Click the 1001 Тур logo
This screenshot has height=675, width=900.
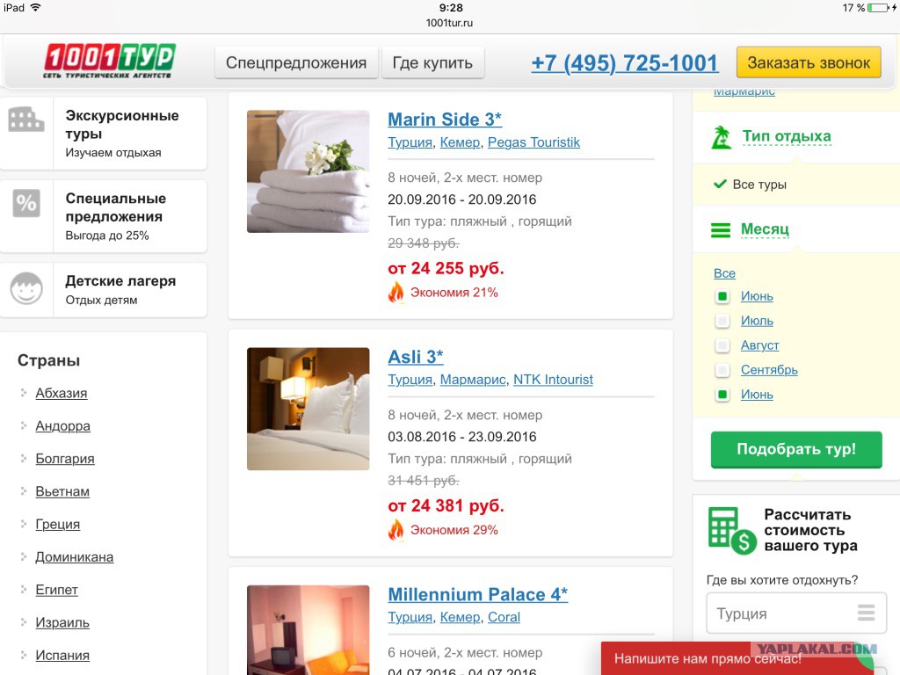pyautogui.click(x=110, y=61)
